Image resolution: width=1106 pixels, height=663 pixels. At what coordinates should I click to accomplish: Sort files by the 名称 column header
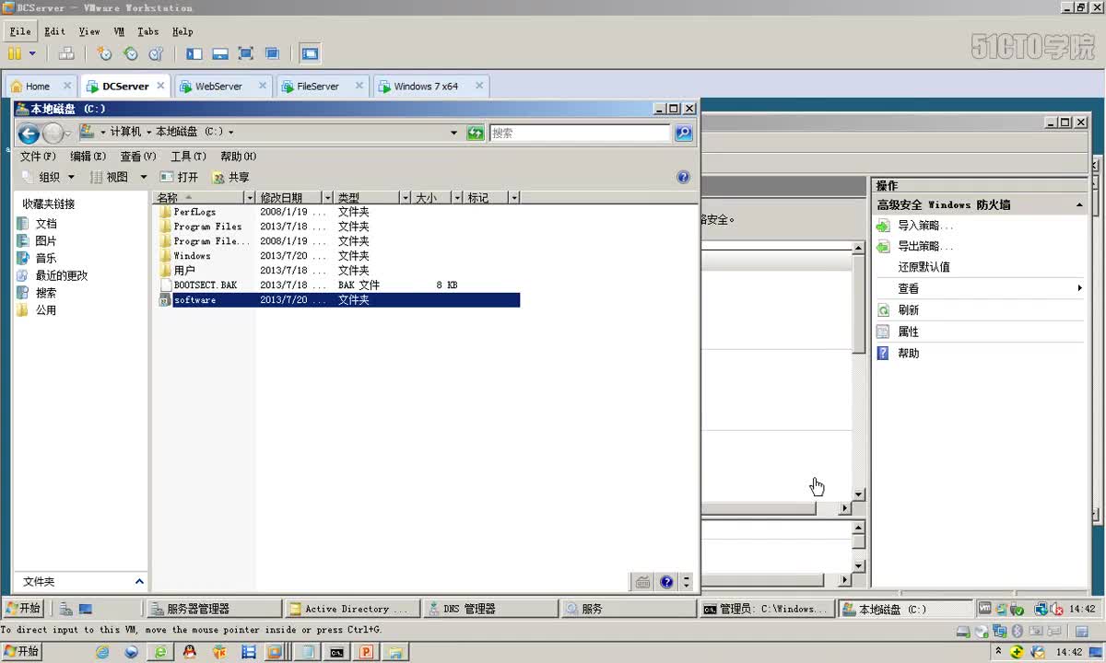198,197
